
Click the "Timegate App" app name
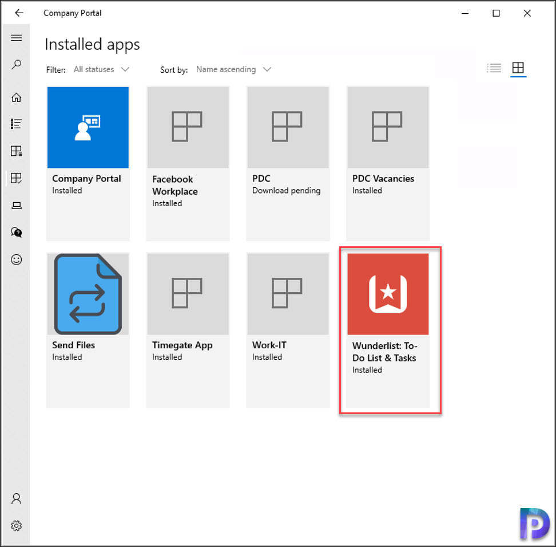click(x=182, y=345)
